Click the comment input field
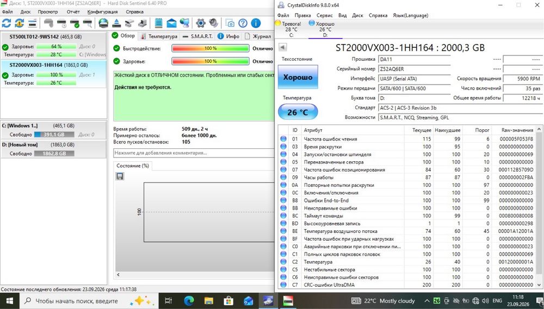The width and height of the screenshot is (544, 309). 194,153
